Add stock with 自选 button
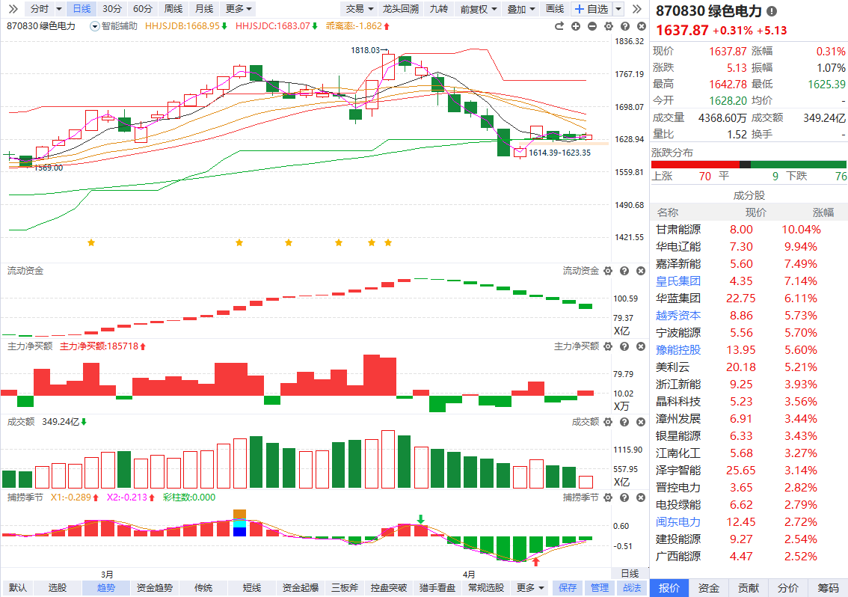 [x=592, y=9]
